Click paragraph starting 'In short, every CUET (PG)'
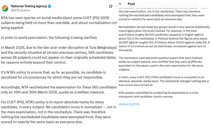Viewport: 212px width, 133px height. [164, 81]
